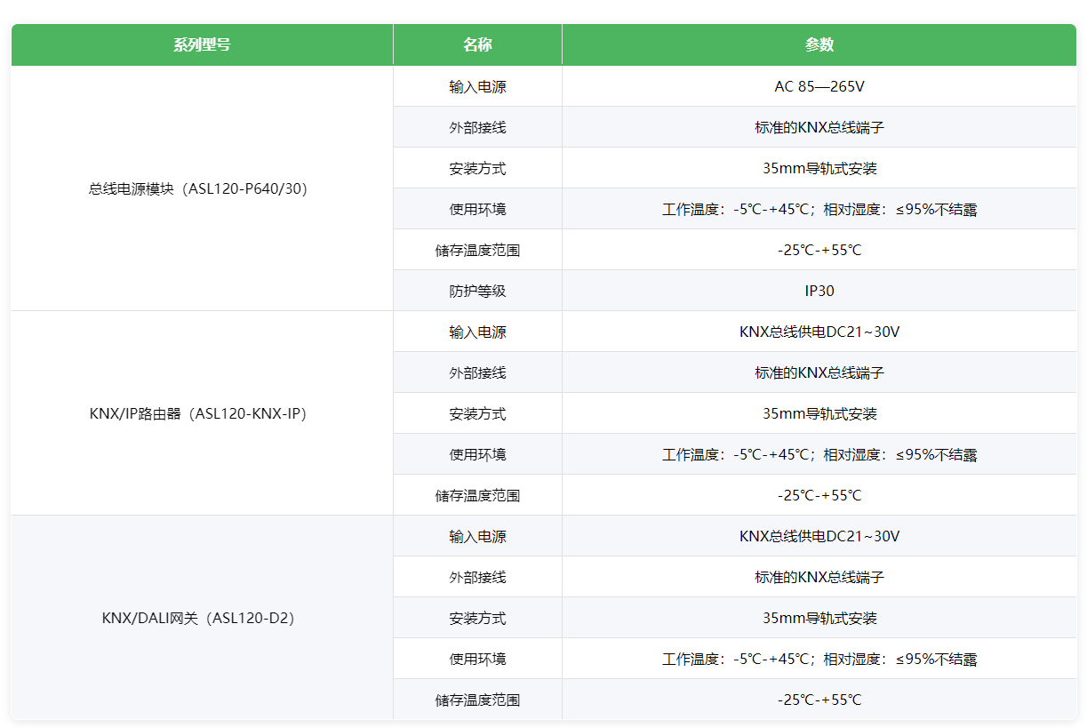Select the KNX/IP路由器 (ASL120-KNX-IP) cell
This screenshot has width=1087, height=728.
click(x=202, y=413)
